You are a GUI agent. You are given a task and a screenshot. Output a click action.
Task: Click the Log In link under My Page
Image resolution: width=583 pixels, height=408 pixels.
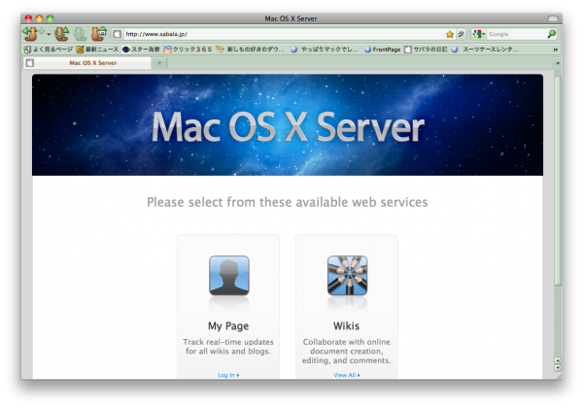pos(228,375)
